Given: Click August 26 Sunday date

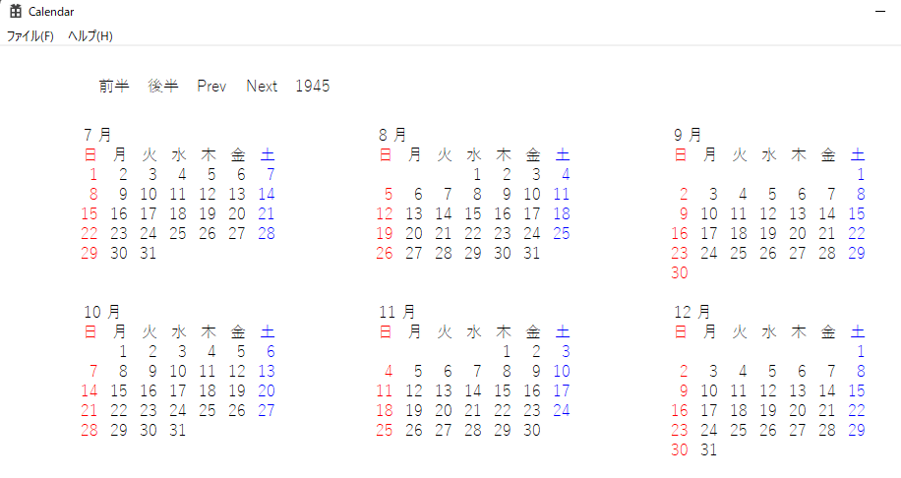Looking at the screenshot, I should (x=385, y=253).
